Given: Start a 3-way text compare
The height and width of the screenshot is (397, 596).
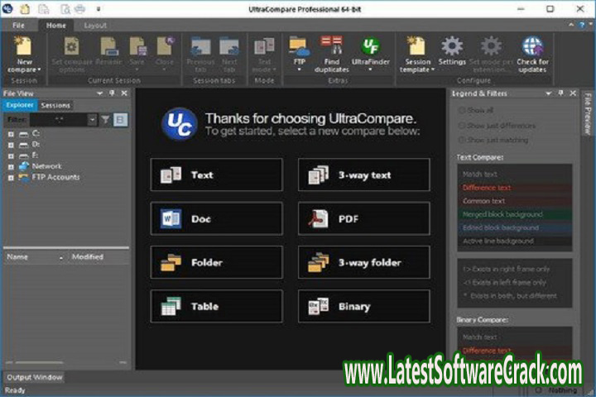Looking at the screenshot, I should coord(364,175).
